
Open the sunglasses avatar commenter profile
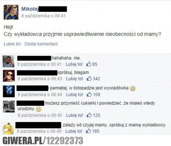click(9, 76)
